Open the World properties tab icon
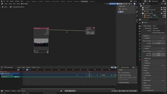This screenshot has height=94, width=167. [x=140, y=37]
